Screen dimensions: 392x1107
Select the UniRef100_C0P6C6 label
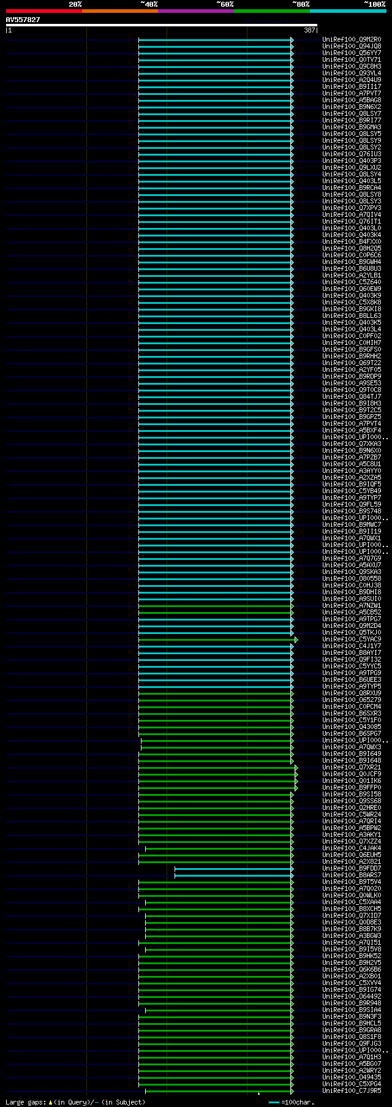[352, 255]
